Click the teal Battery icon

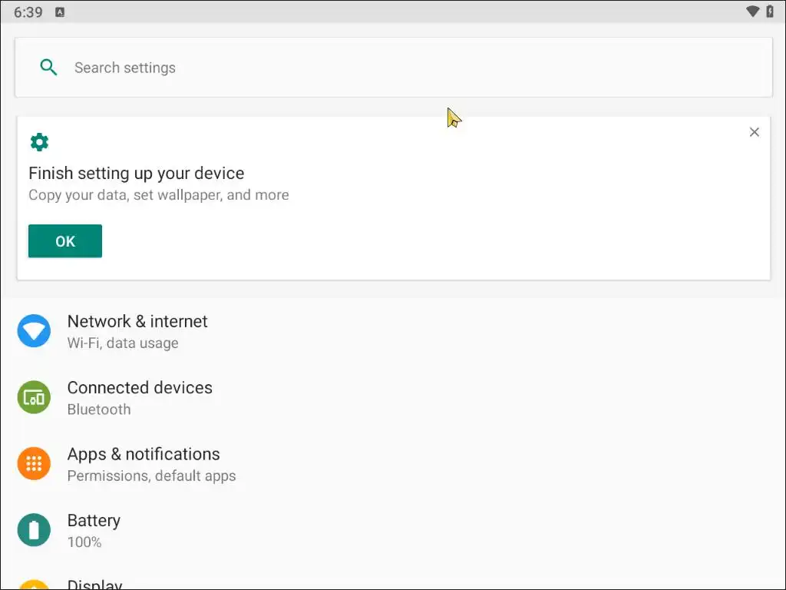(x=34, y=530)
